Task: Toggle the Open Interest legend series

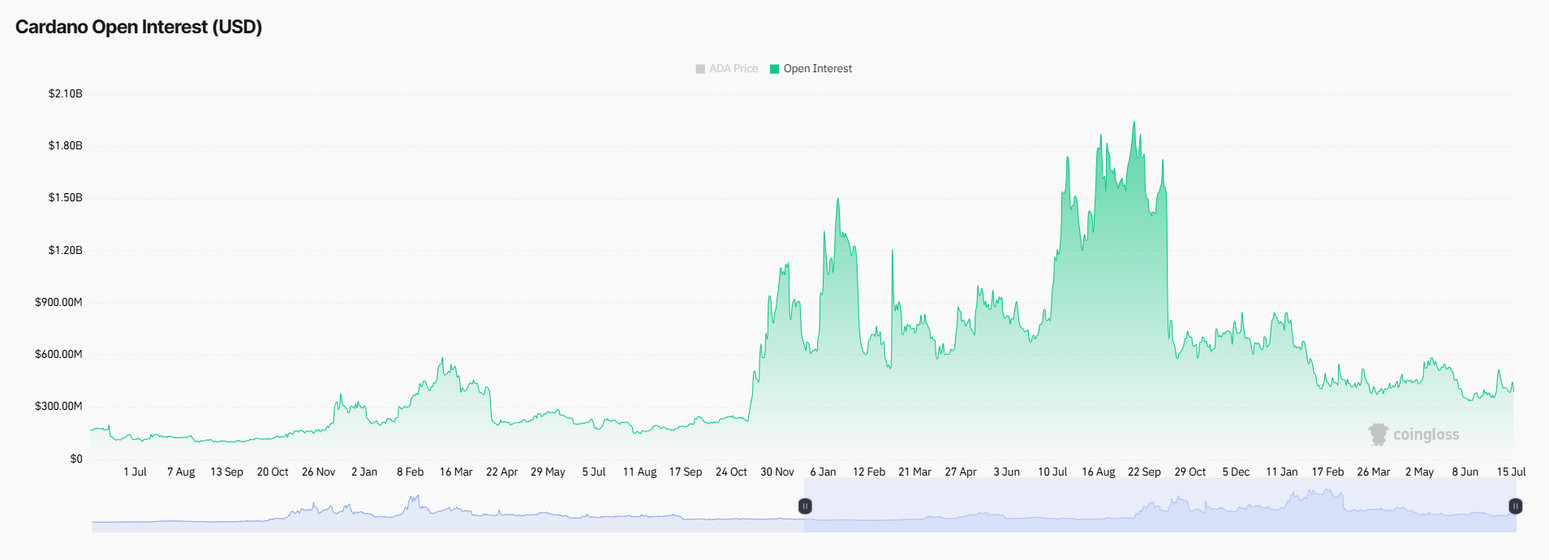Action: 811,69
